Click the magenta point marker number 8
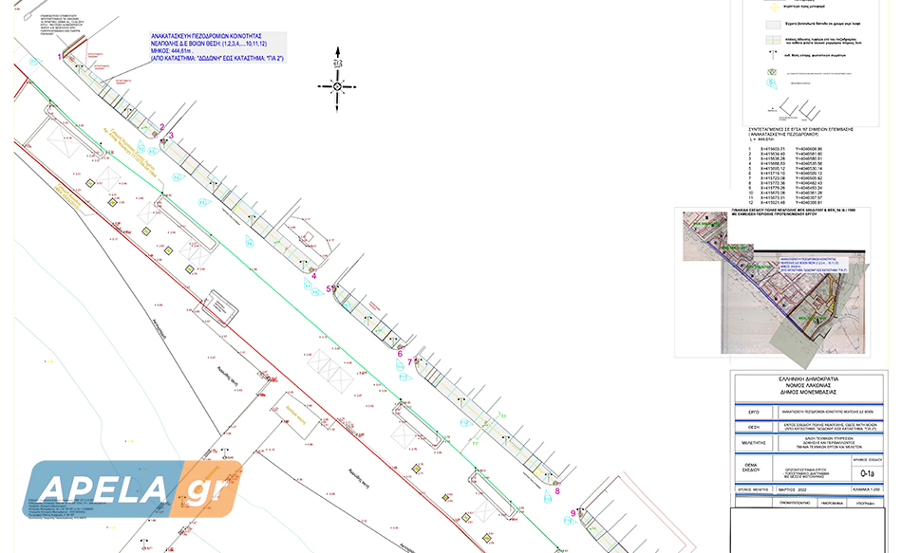This screenshot has height=553, width=902. (557, 490)
